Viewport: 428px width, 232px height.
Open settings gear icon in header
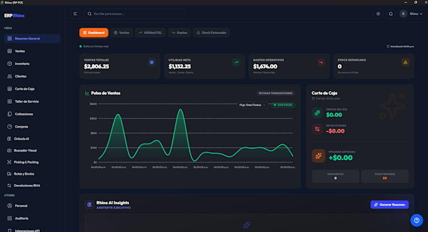[378, 14]
